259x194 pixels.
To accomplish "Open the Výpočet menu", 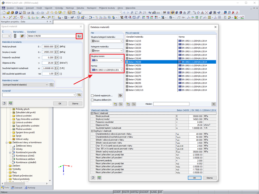I will tap(48, 8).
